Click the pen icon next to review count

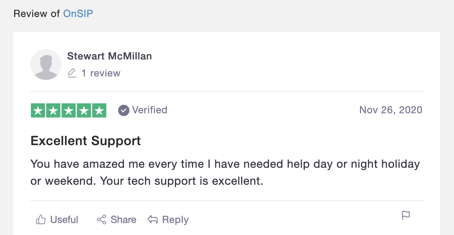click(72, 73)
